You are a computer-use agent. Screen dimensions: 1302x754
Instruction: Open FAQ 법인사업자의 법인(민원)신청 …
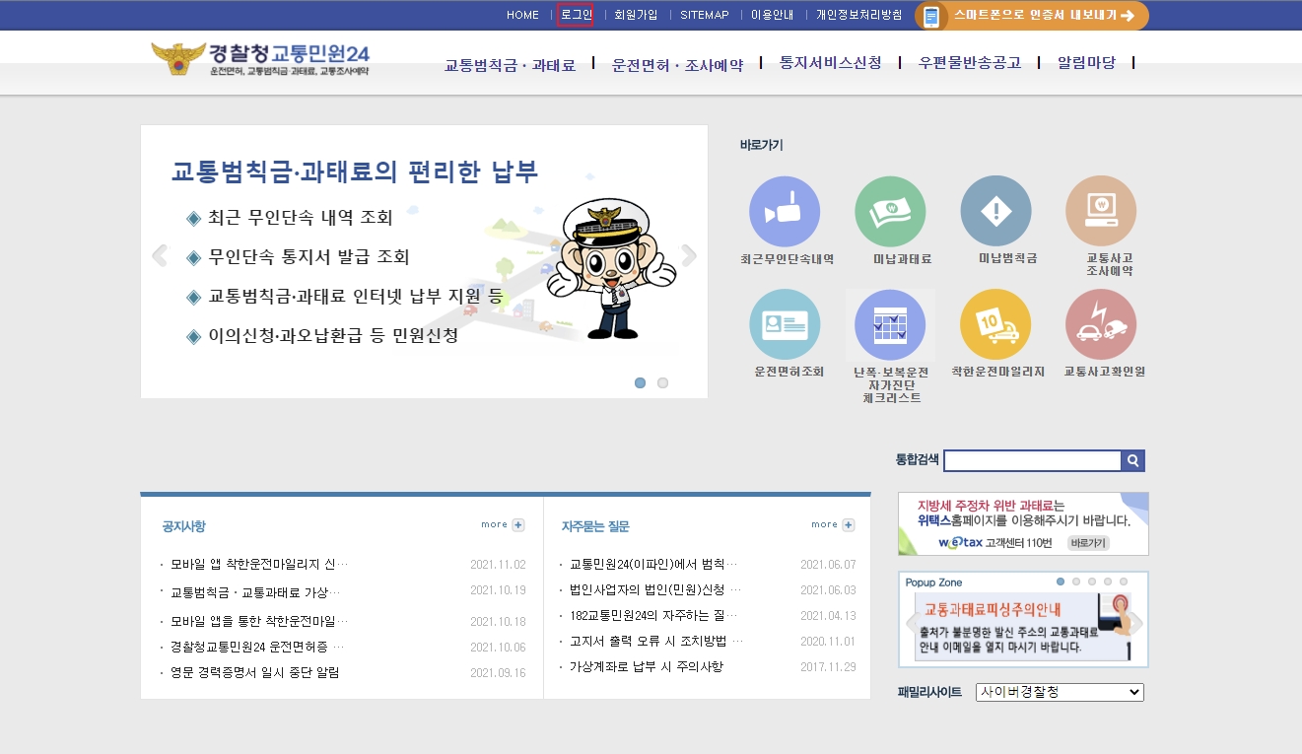coord(655,589)
